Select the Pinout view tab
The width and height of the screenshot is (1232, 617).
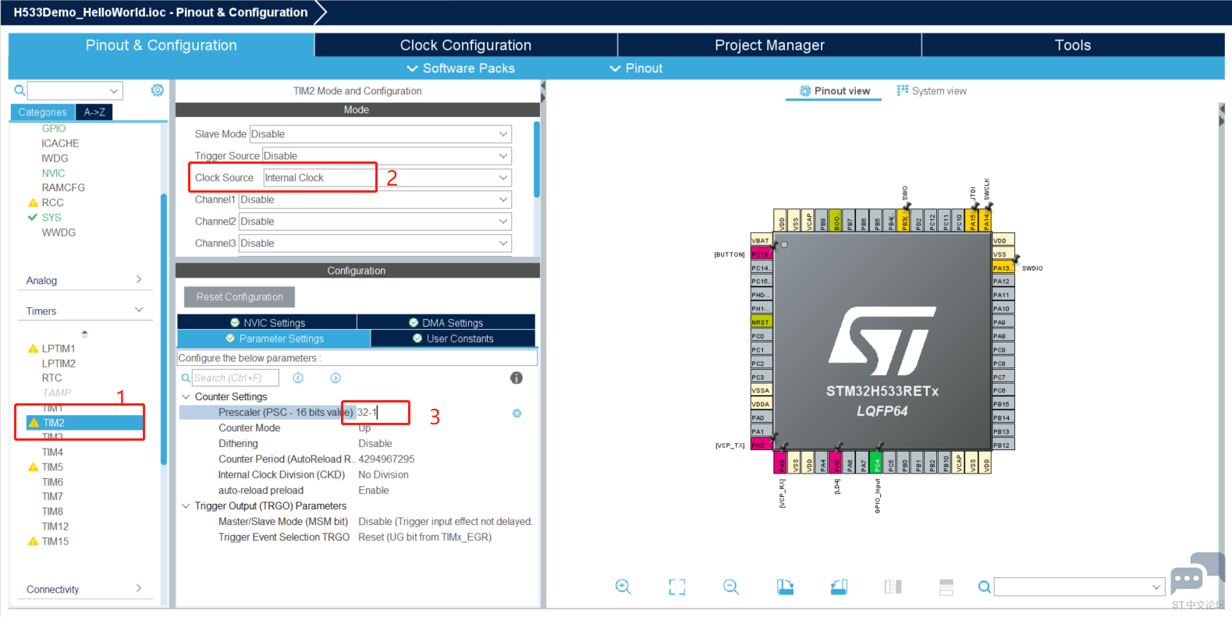(834, 91)
